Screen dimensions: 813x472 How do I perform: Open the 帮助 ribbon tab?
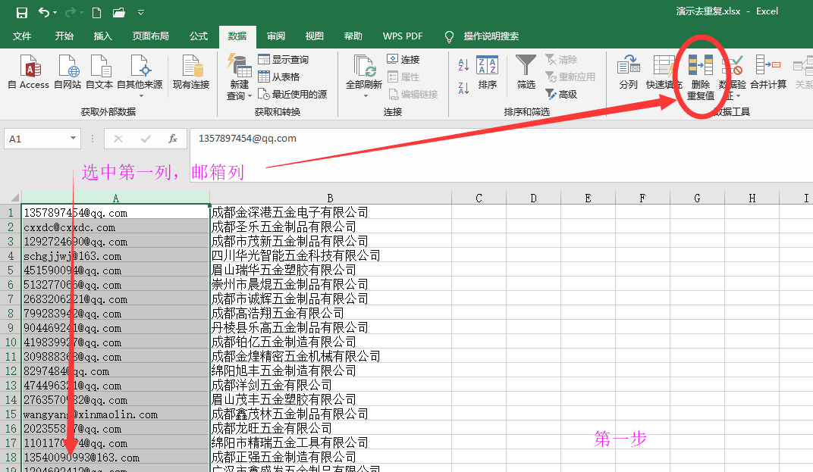coord(353,36)
